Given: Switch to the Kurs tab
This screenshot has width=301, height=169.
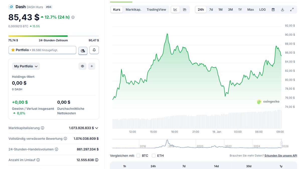Looking at the screenshot, I should (x=117, y=10).
